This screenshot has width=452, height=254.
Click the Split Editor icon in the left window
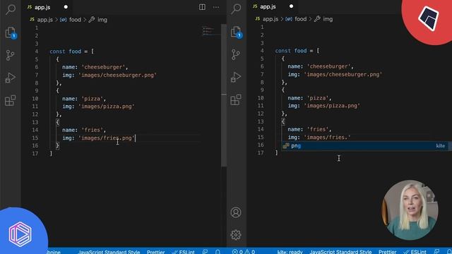pyautogui.click(x=202, y=7)
